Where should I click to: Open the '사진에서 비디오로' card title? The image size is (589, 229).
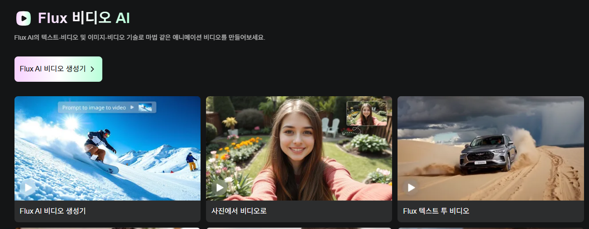coord(239,211)
